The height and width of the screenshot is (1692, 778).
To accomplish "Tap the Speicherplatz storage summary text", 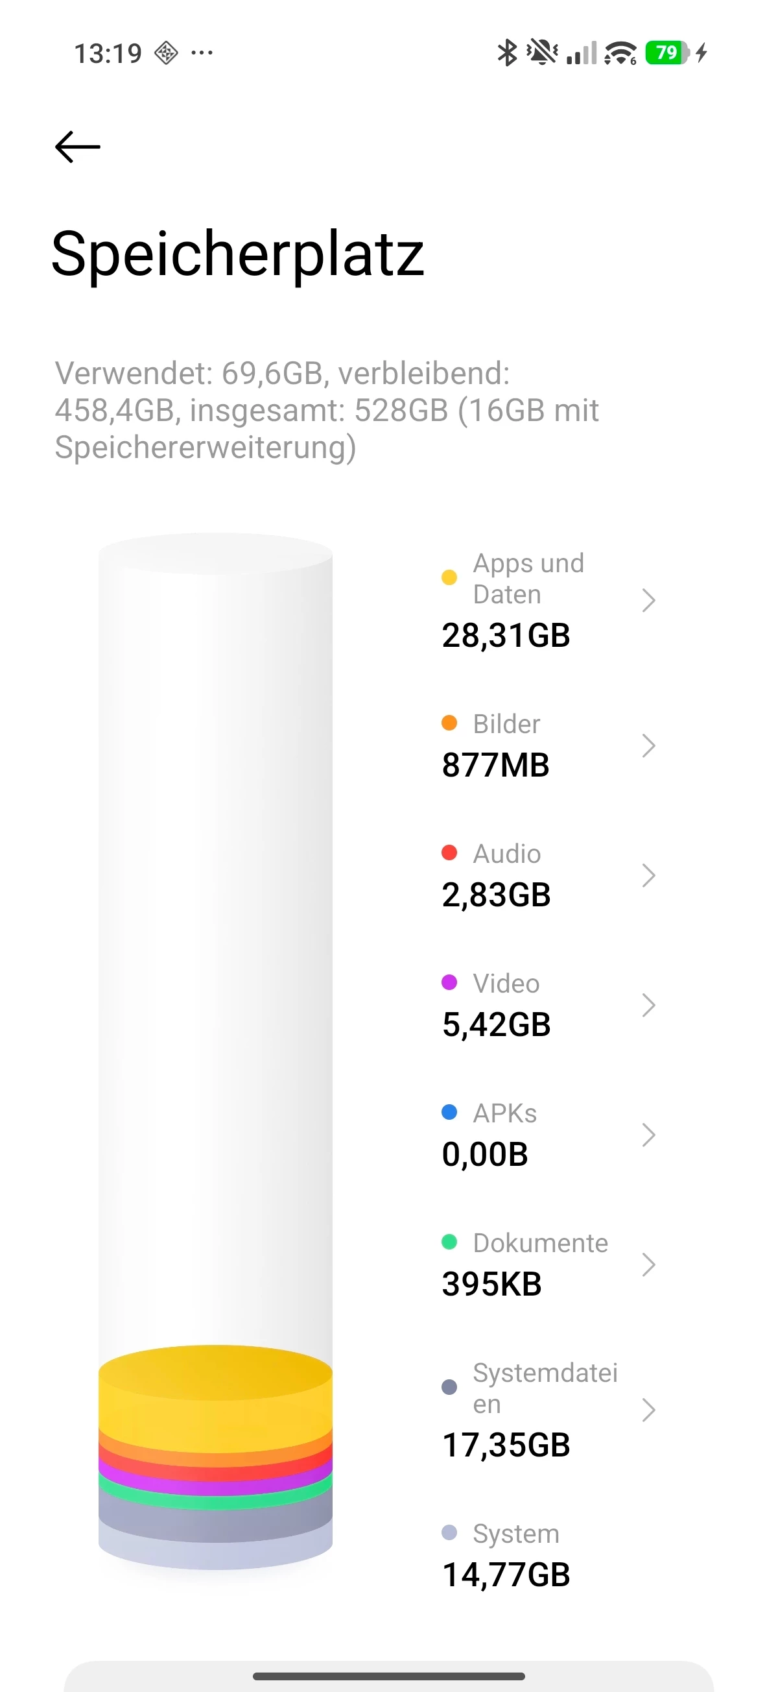I will pos(327,411).
